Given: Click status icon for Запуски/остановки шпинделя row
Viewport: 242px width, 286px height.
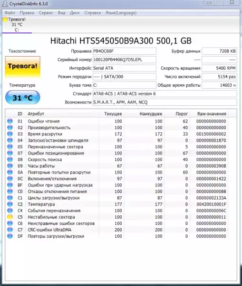Looking at the screenshot, I should click(10, 140).
